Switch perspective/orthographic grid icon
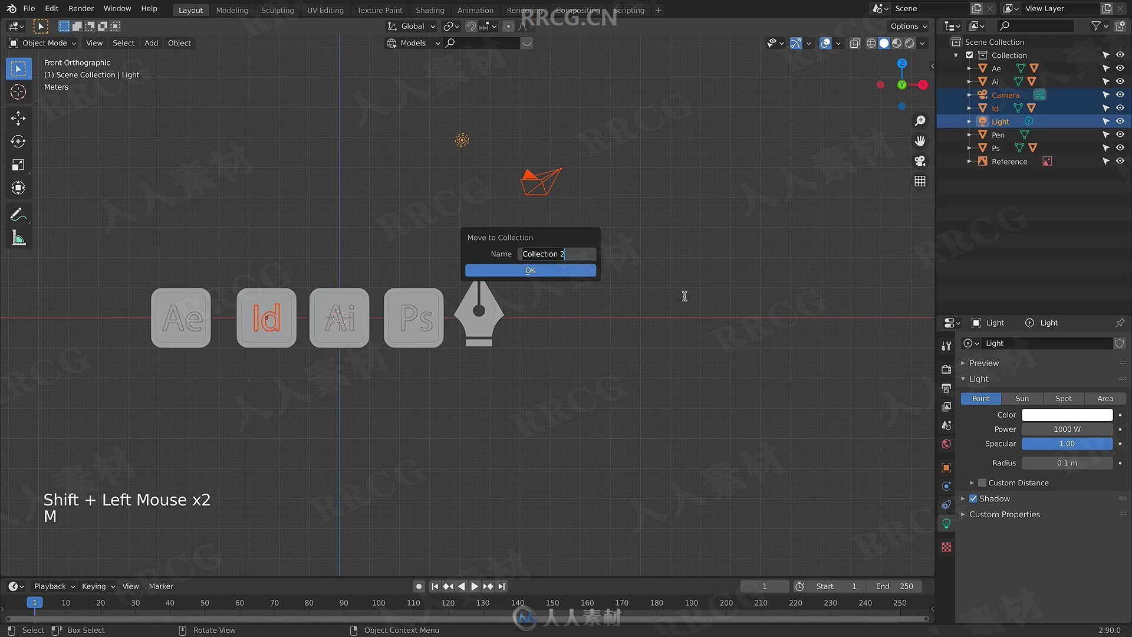Image resolution: width=1132 pixels, height=637 pixels. (x=920, y=181)
